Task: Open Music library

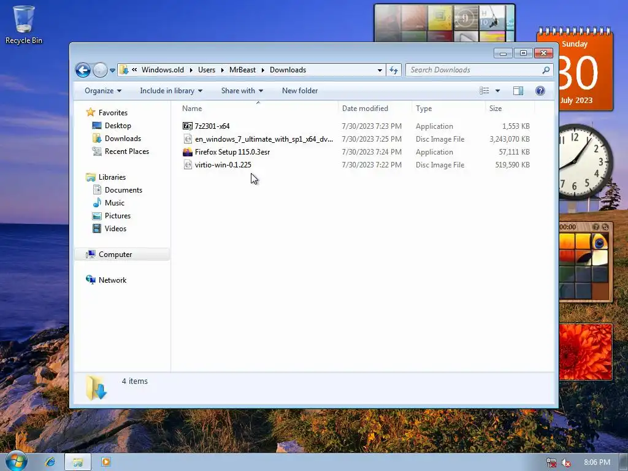Action: tap(115, 202)
